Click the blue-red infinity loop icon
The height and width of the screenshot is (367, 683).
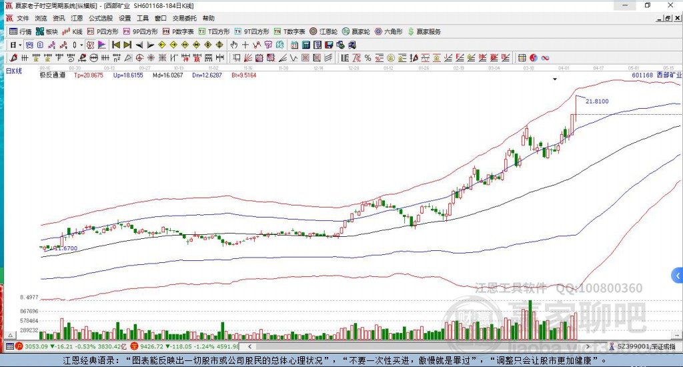click(x=545, y=57)
